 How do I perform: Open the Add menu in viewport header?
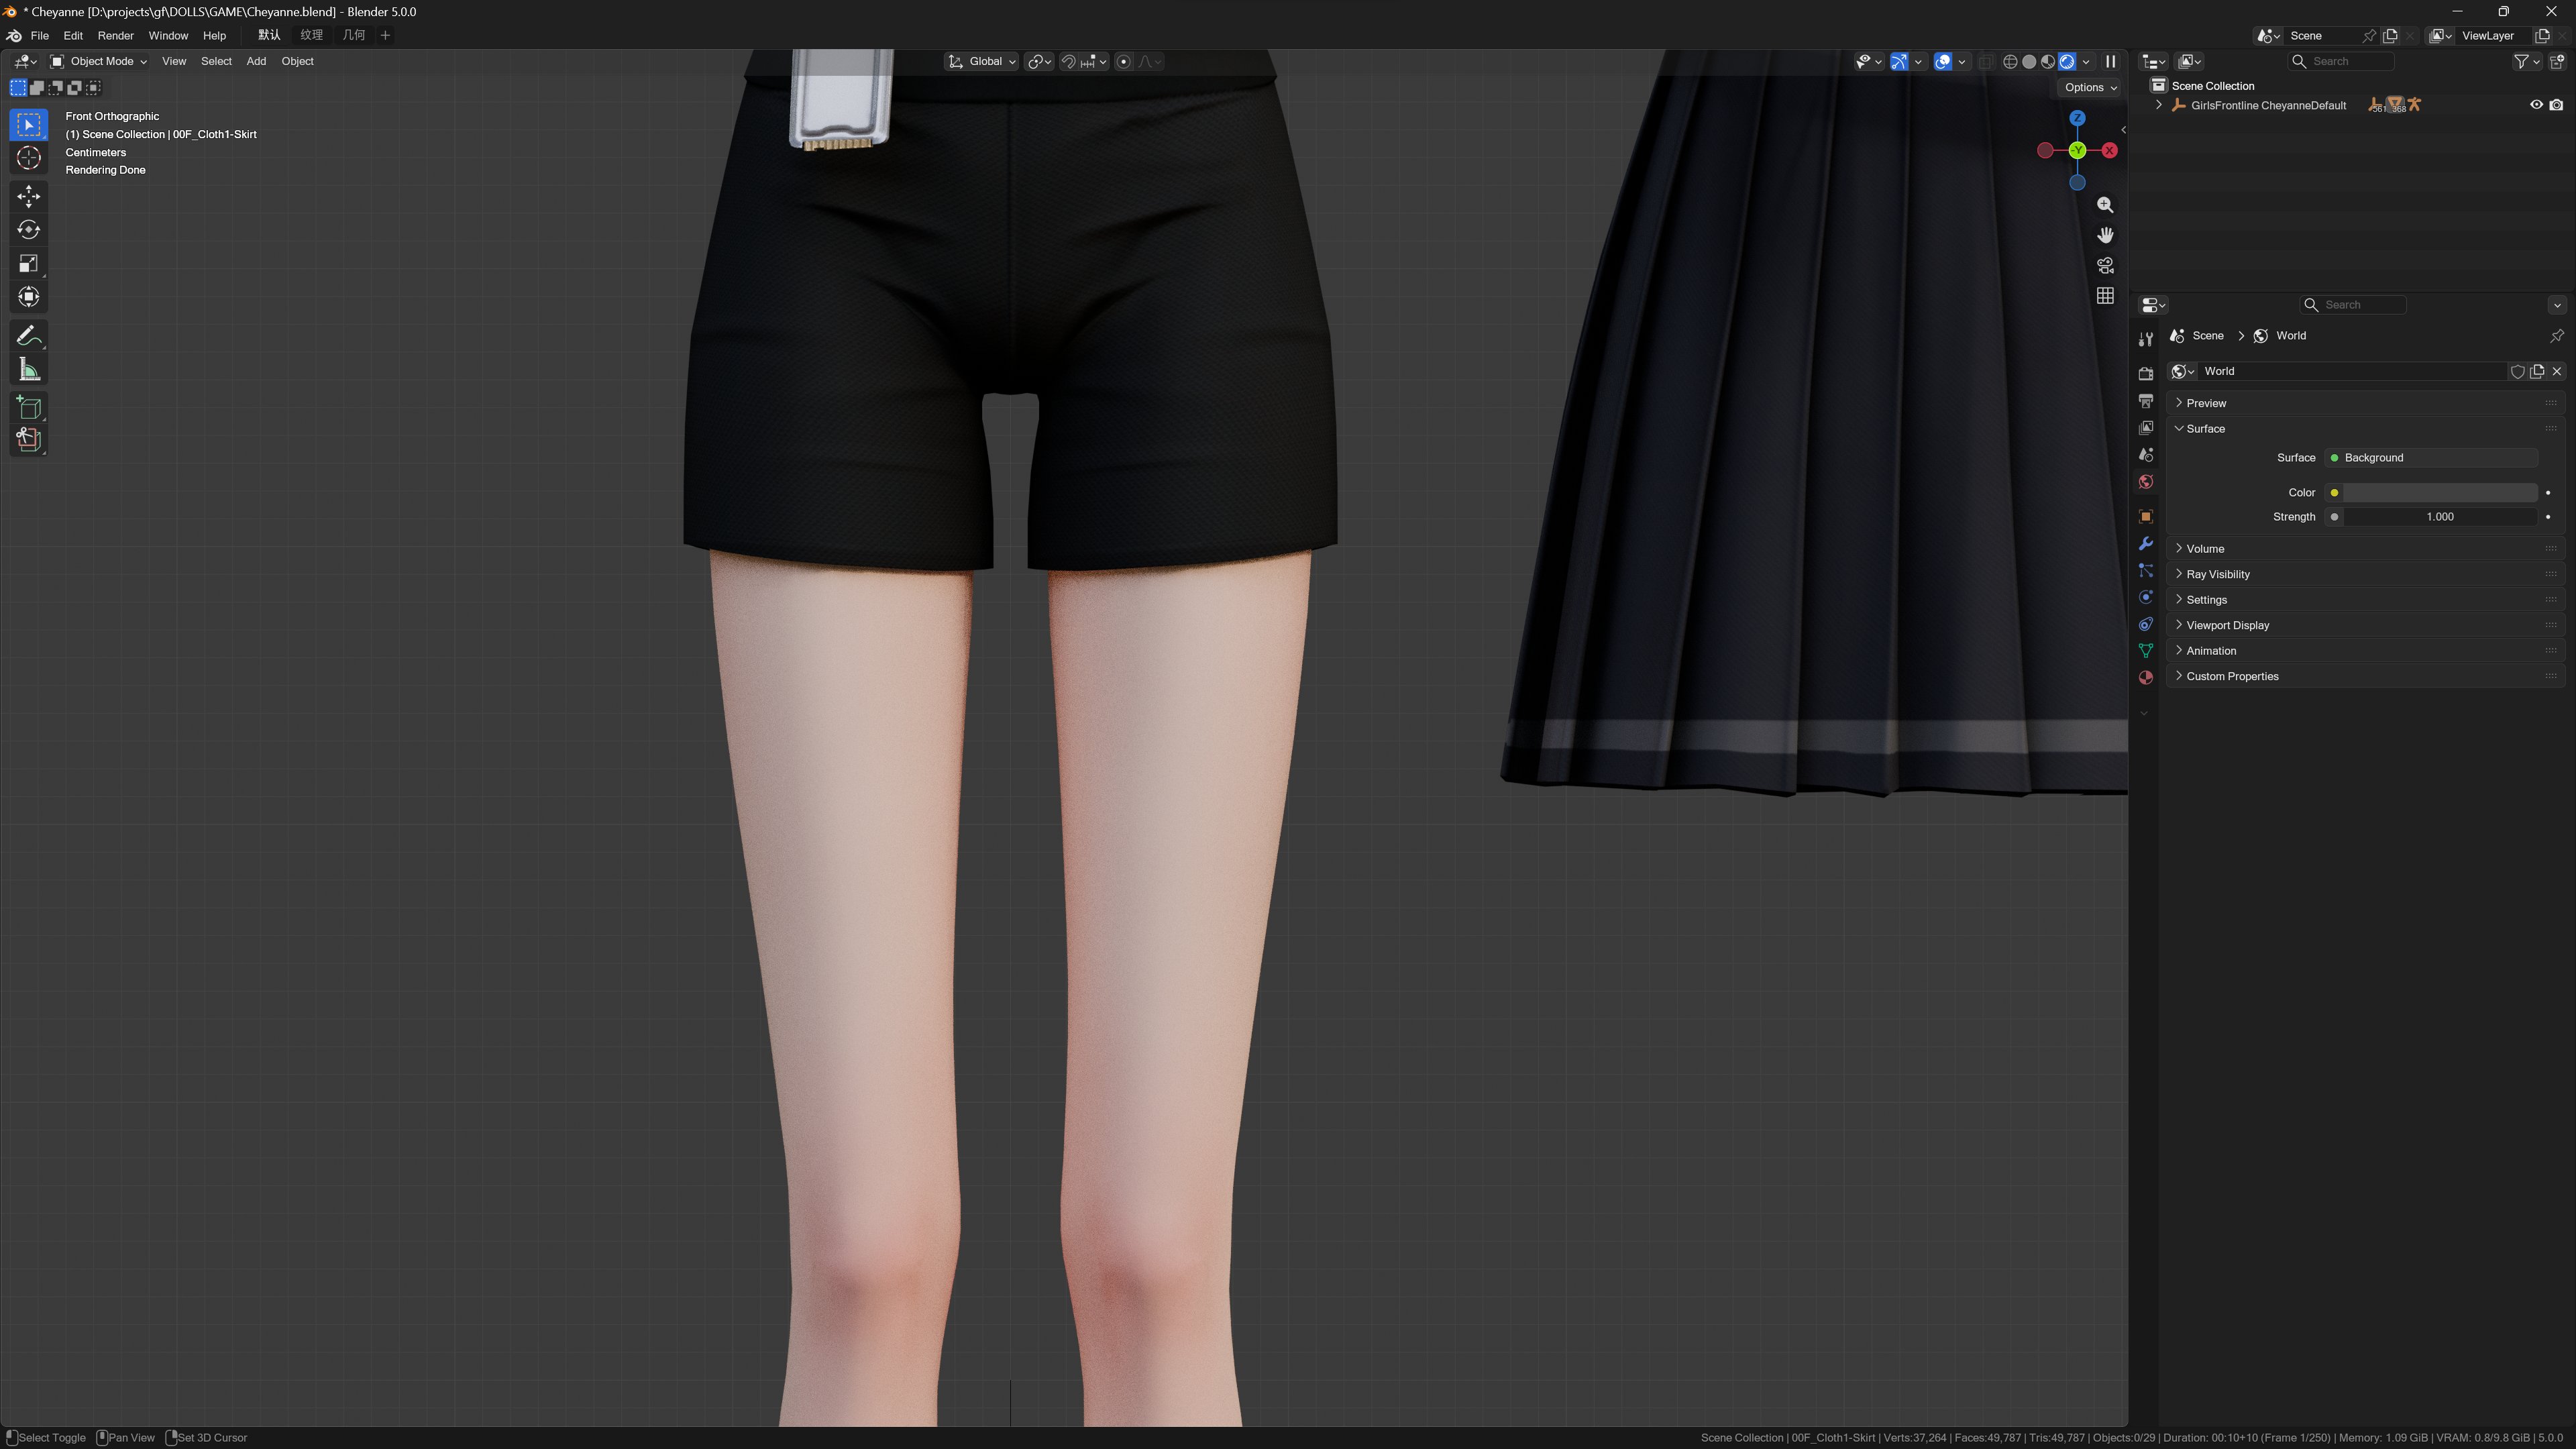[256, 62]
